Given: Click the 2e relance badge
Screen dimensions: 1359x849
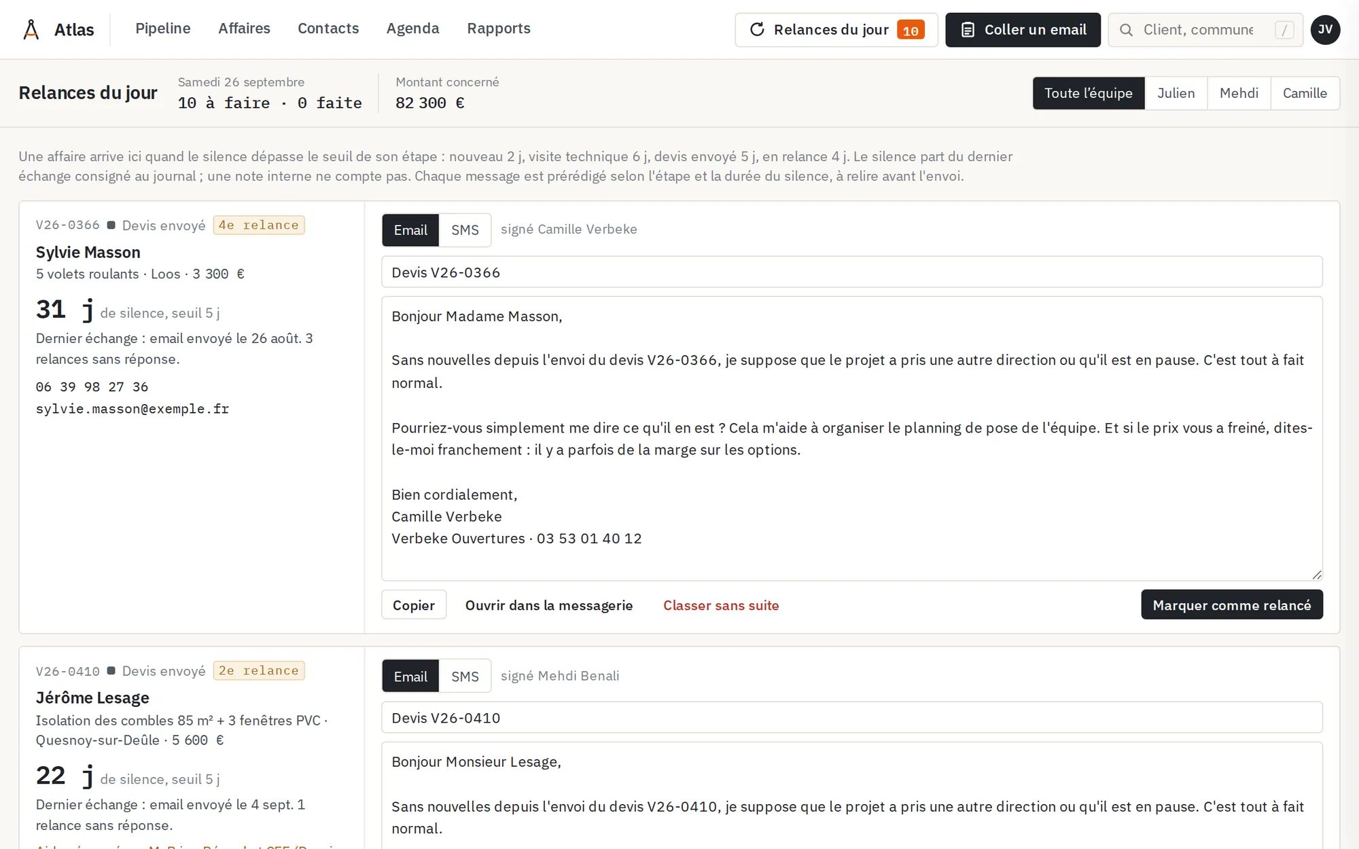Looking at the screenshot, I should point(259,671).
